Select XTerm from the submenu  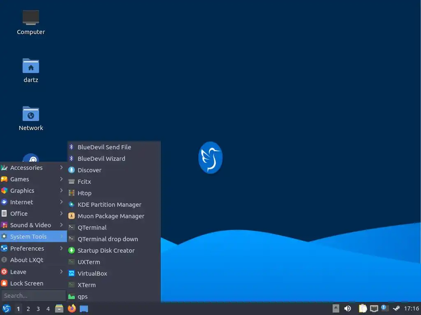click(114, 285)
